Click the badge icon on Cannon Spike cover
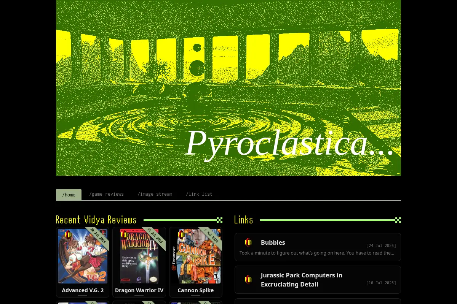This screenshot has height=304, width=457. click(181, 235)
